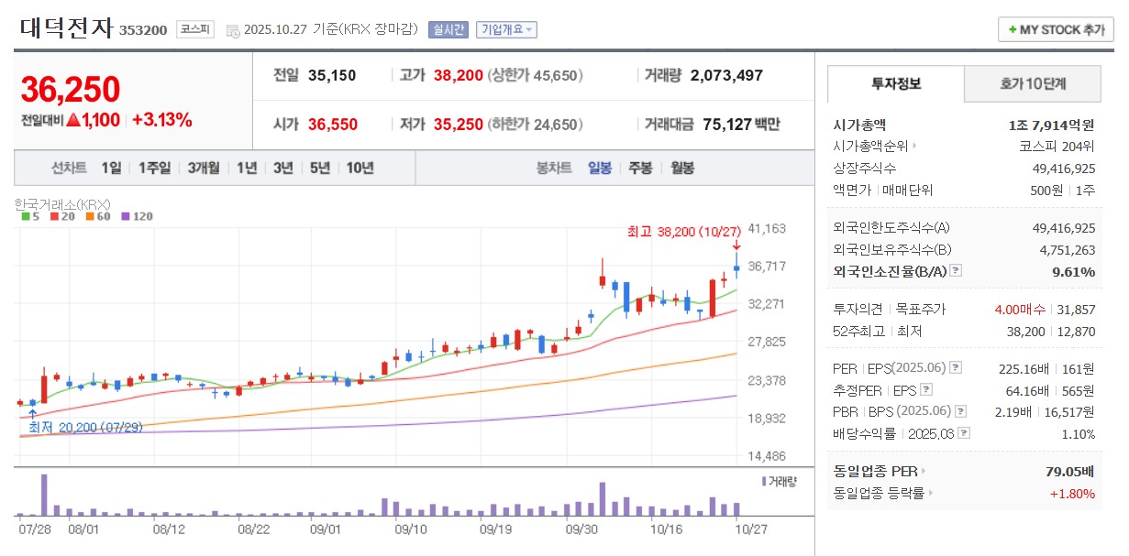Click the PER | EPS(2025.06) help icon

pyautogui.click(x=955, y=368)
